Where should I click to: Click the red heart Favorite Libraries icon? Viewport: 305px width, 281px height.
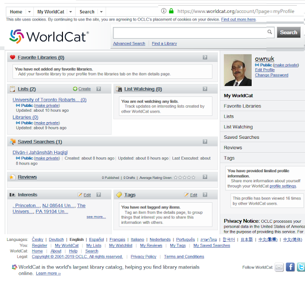pyautogui.click(x=12, y=57)
